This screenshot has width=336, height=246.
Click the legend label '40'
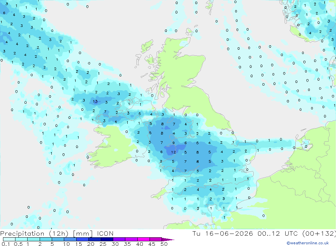tap(139, 244)
